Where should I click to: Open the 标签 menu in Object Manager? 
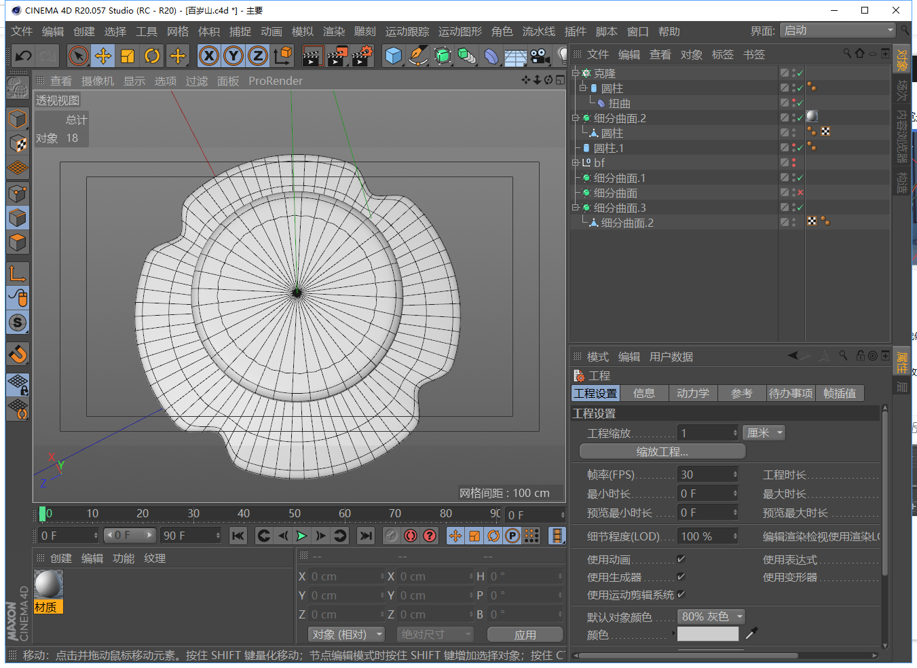[x=723, y=54]
